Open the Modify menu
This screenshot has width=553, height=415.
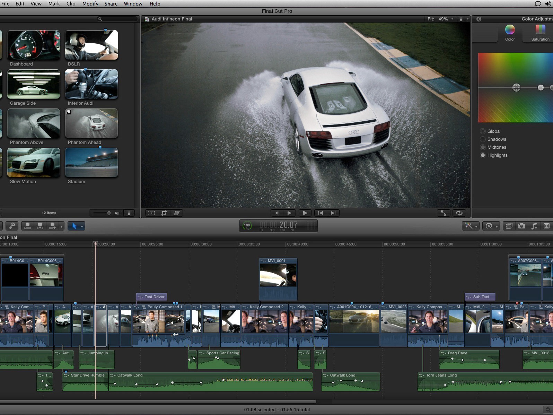click(x=90, y=3)
